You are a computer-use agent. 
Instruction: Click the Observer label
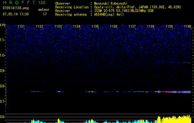[x=63, y=3]
